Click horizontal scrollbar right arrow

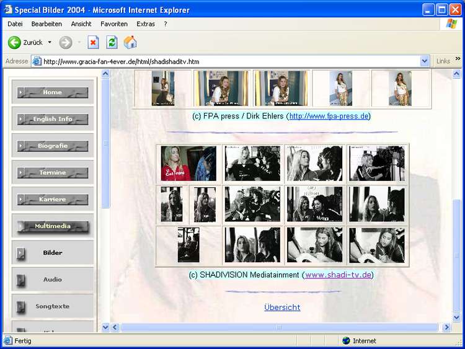[x=446, y=327]
